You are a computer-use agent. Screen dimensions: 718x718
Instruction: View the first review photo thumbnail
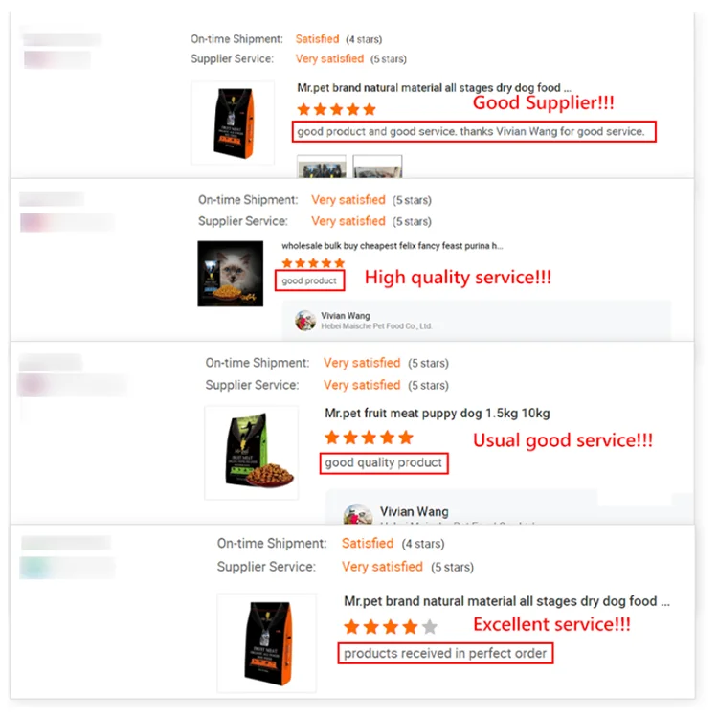[322, 167]
